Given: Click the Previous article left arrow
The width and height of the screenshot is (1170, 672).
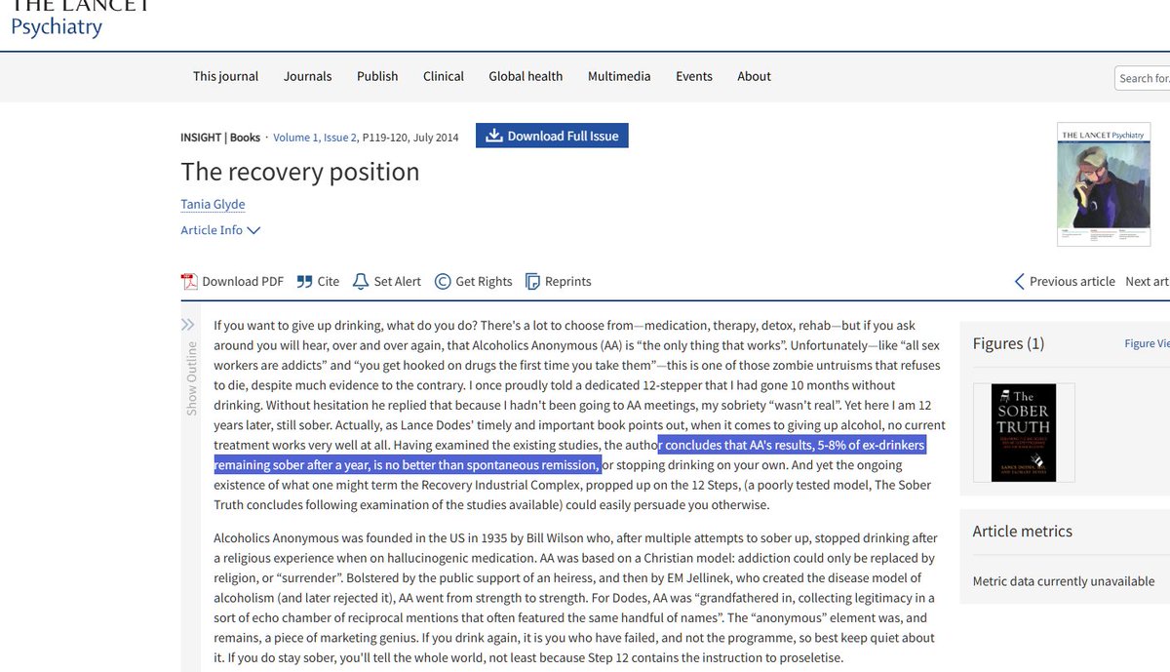Looking at the screenshot, I should [1020, 281].
